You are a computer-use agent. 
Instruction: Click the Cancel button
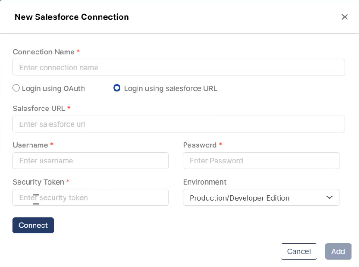(299, 251)
